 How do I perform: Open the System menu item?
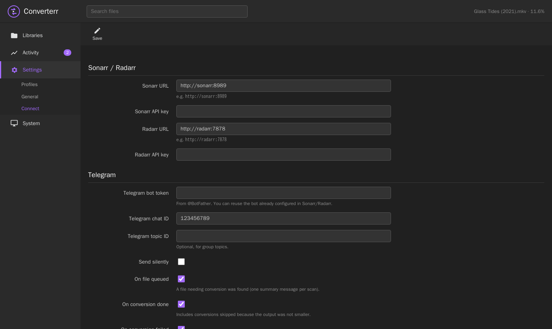pos(40,123)
